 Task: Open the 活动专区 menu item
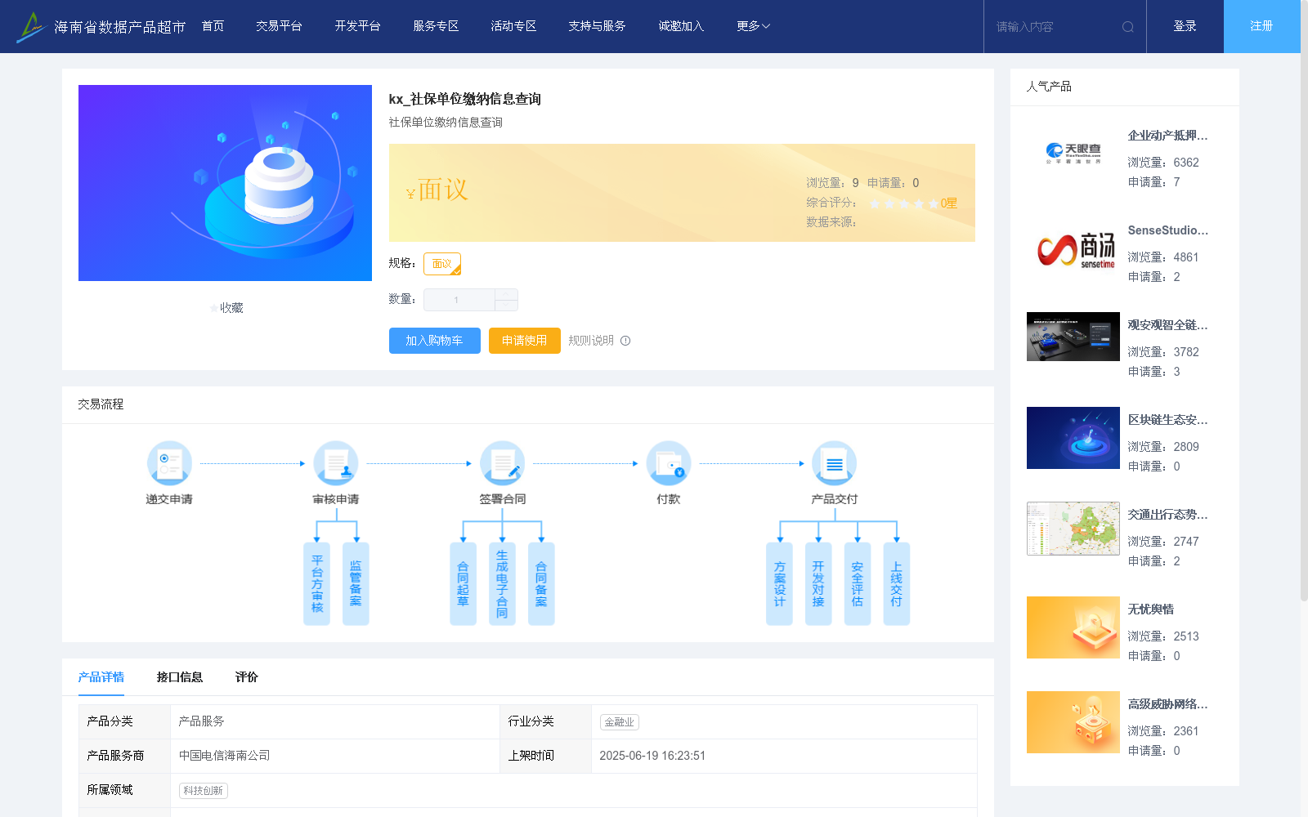(x=514, y=26)
